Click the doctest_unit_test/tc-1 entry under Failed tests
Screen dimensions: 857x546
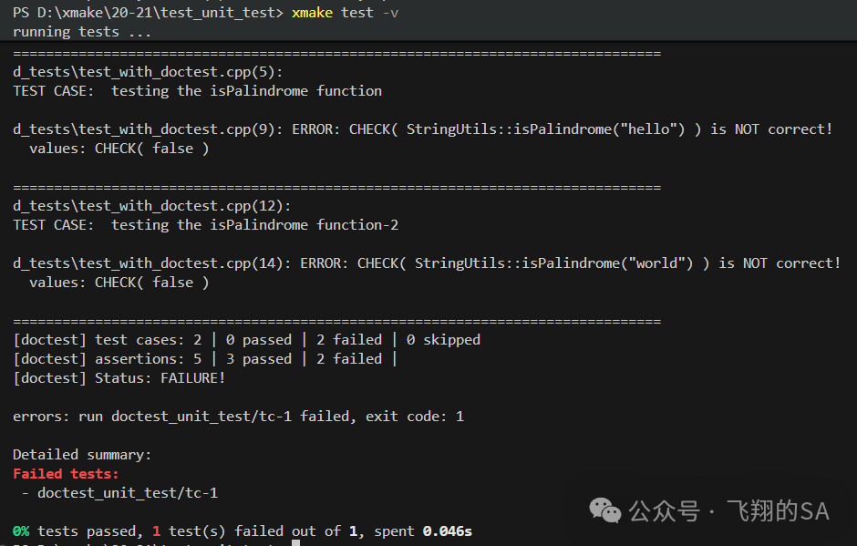coord(128,493)
